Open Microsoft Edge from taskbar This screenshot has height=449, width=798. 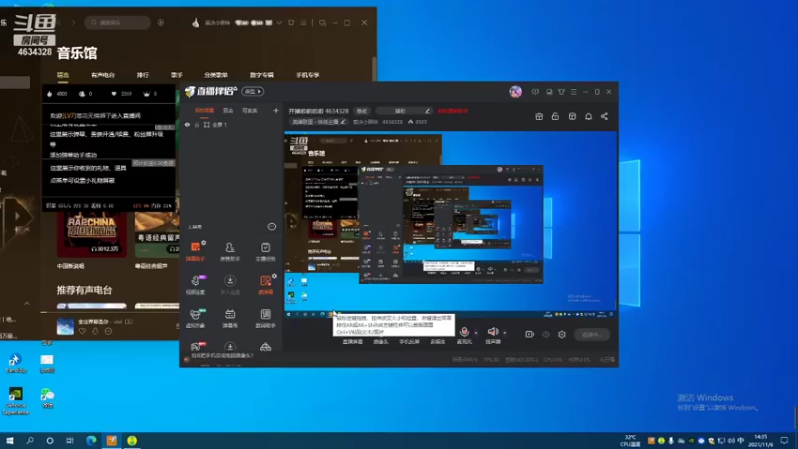91,440
